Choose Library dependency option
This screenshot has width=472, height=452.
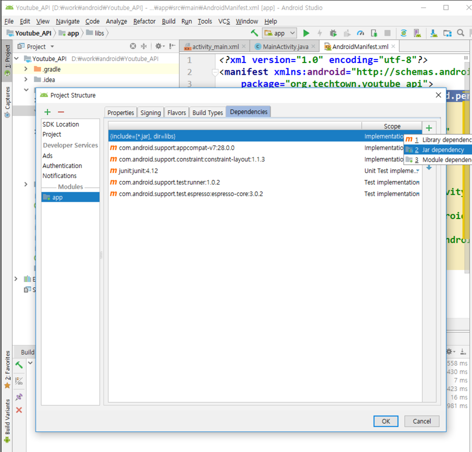point(438,140)
